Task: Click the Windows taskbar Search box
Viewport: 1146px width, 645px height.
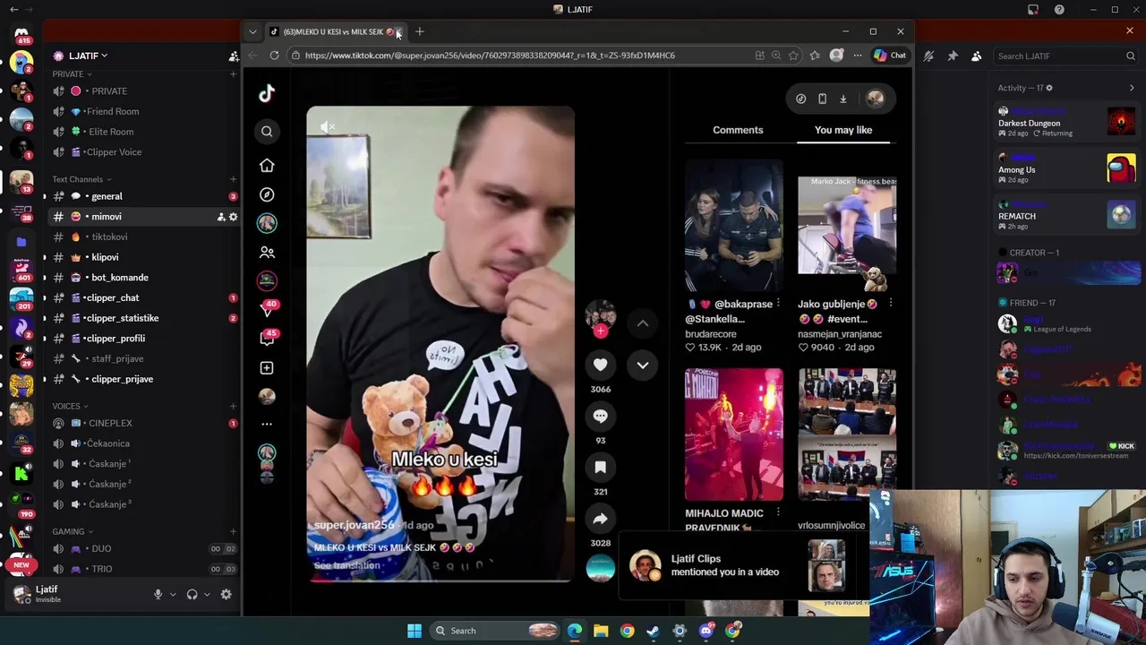Action: pyautogui.click(x=494, y=631)
